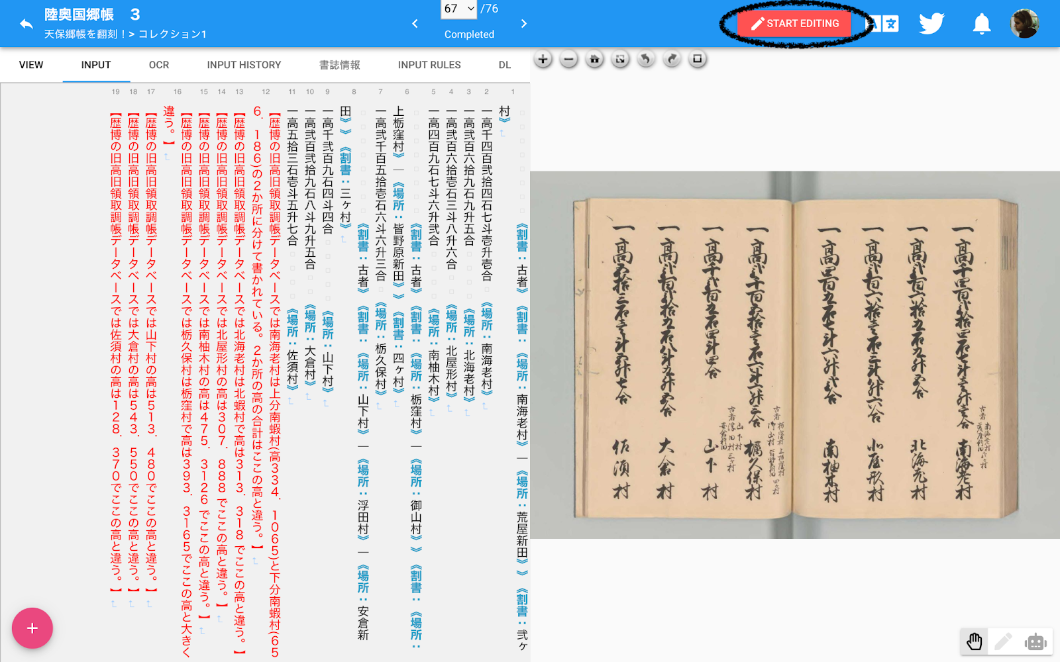Go to the previous page chevron
This screenshot has width=1060, height=662.
[x=415, y=24]
